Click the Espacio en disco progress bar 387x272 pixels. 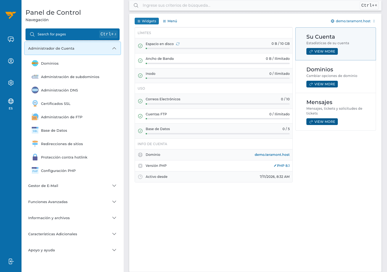pyautogui.click(x=218, y=49)
